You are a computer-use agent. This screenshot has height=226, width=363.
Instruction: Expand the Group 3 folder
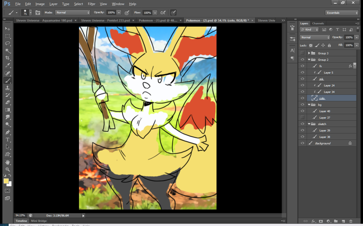click(309, 53)
